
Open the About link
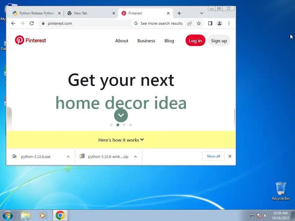[122, 41]
